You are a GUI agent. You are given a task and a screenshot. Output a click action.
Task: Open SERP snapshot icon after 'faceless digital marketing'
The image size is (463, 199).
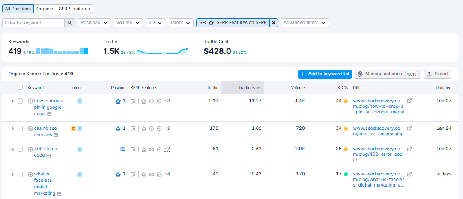coord(59,194)
